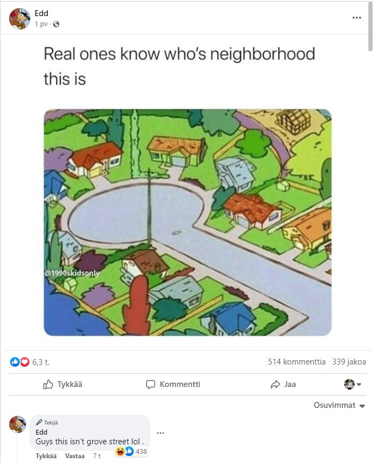Click the thumbs-up Tykkää icon
The width and height of the screenshot is (374, 463).
48,384
